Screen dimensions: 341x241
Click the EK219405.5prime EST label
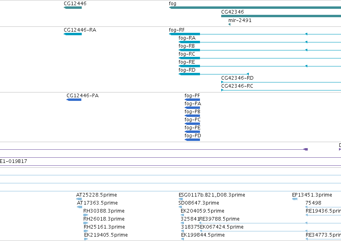click(106, 235)
